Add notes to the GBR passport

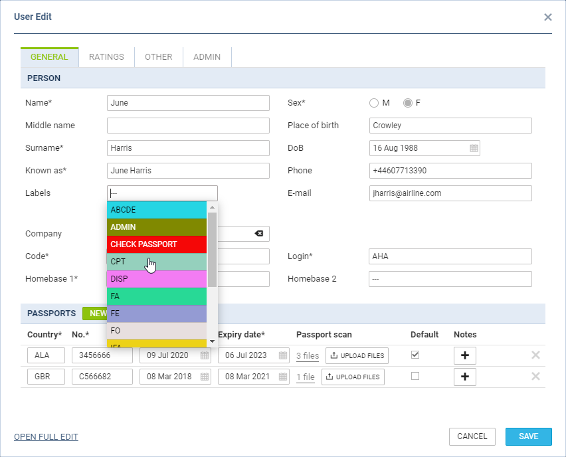(464, 377)
